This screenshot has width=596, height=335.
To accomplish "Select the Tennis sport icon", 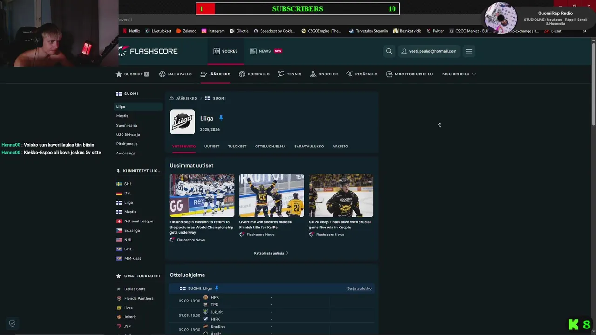I will point(281,74).
